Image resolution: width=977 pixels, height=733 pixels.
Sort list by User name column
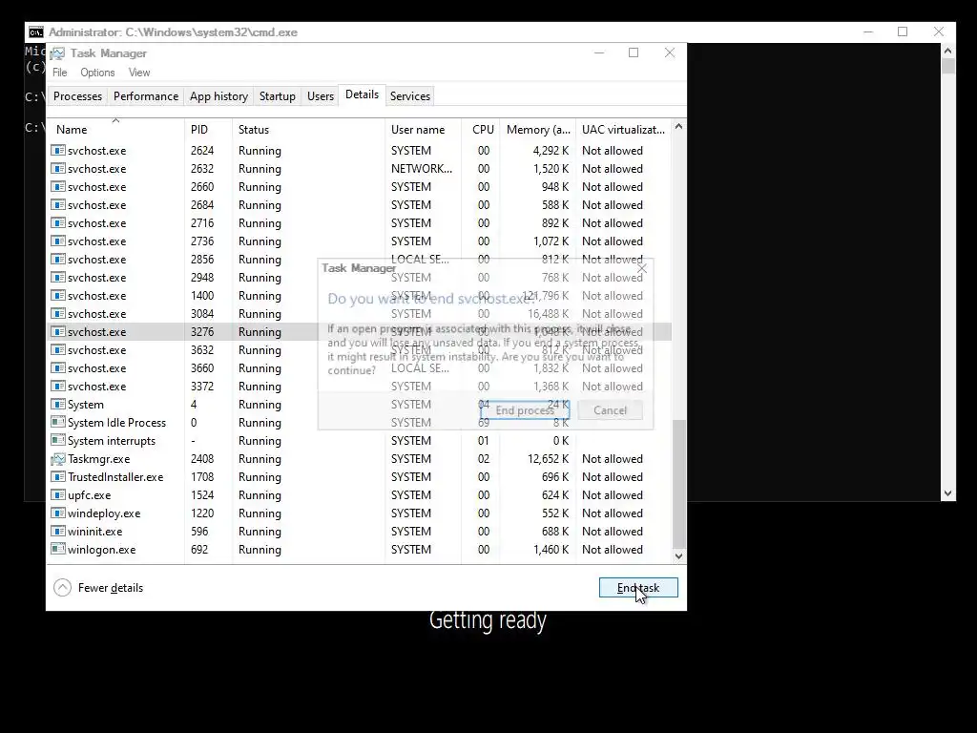[x=423, y=129]
